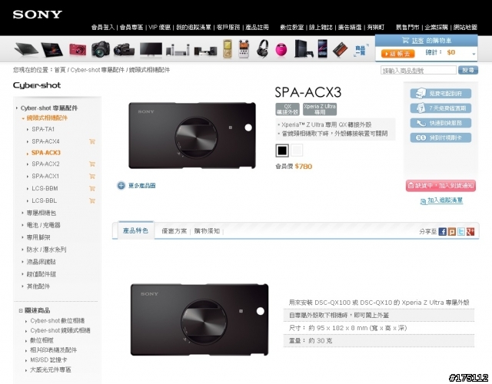Open the DSLR camera category icon
The width and height of the screenshot is (492, 384).
[x=101, y=49]
